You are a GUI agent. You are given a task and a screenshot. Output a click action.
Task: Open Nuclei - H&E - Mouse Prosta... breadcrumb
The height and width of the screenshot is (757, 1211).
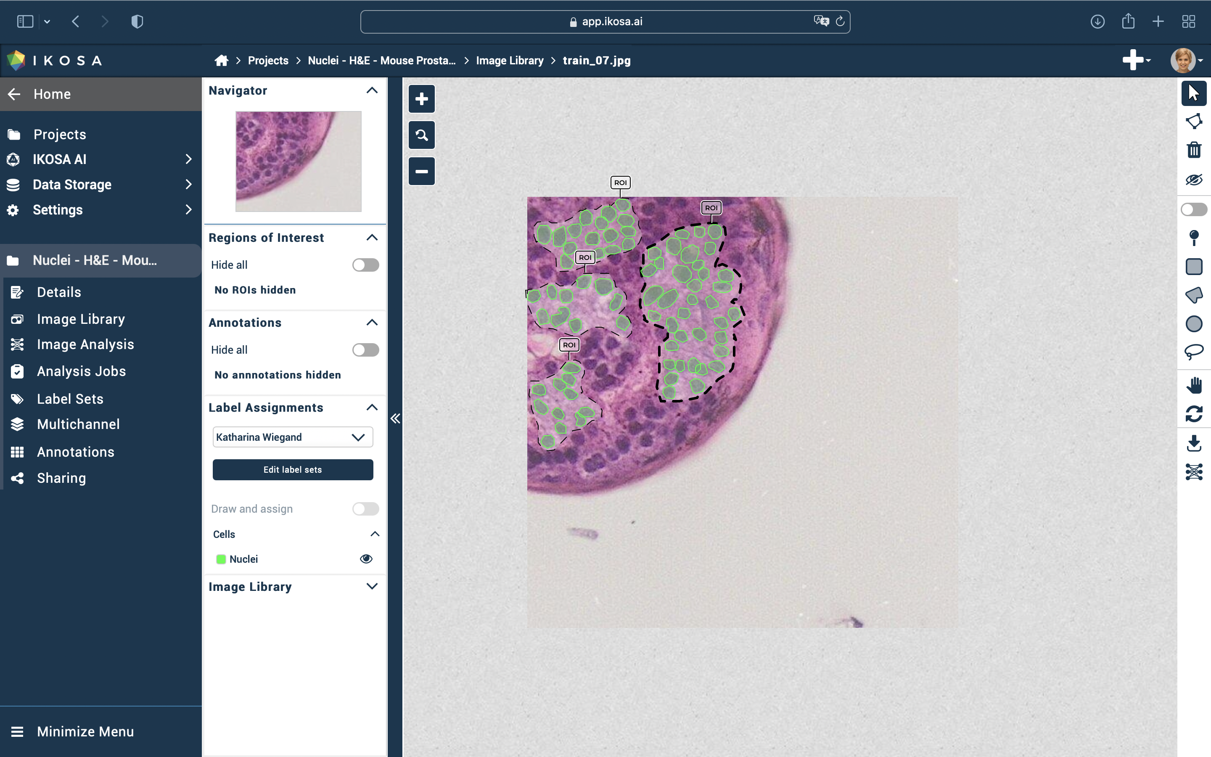(x=381, y=61)
